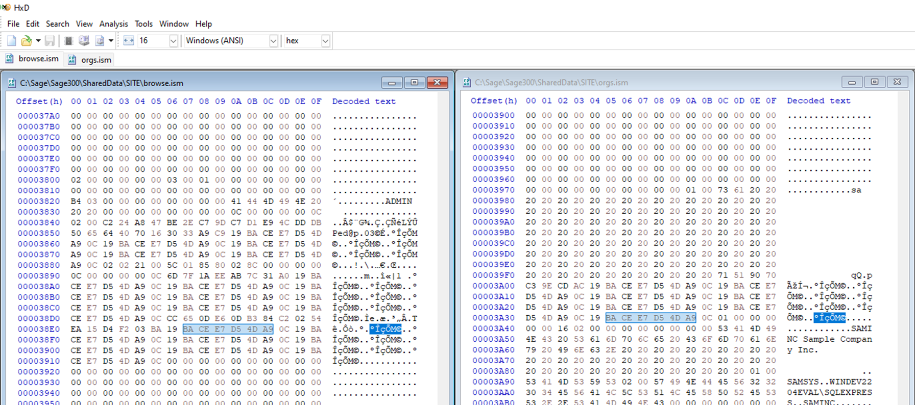Open the Analysis menu
This screenshot has width=915, height=405.
coord(113,24)
